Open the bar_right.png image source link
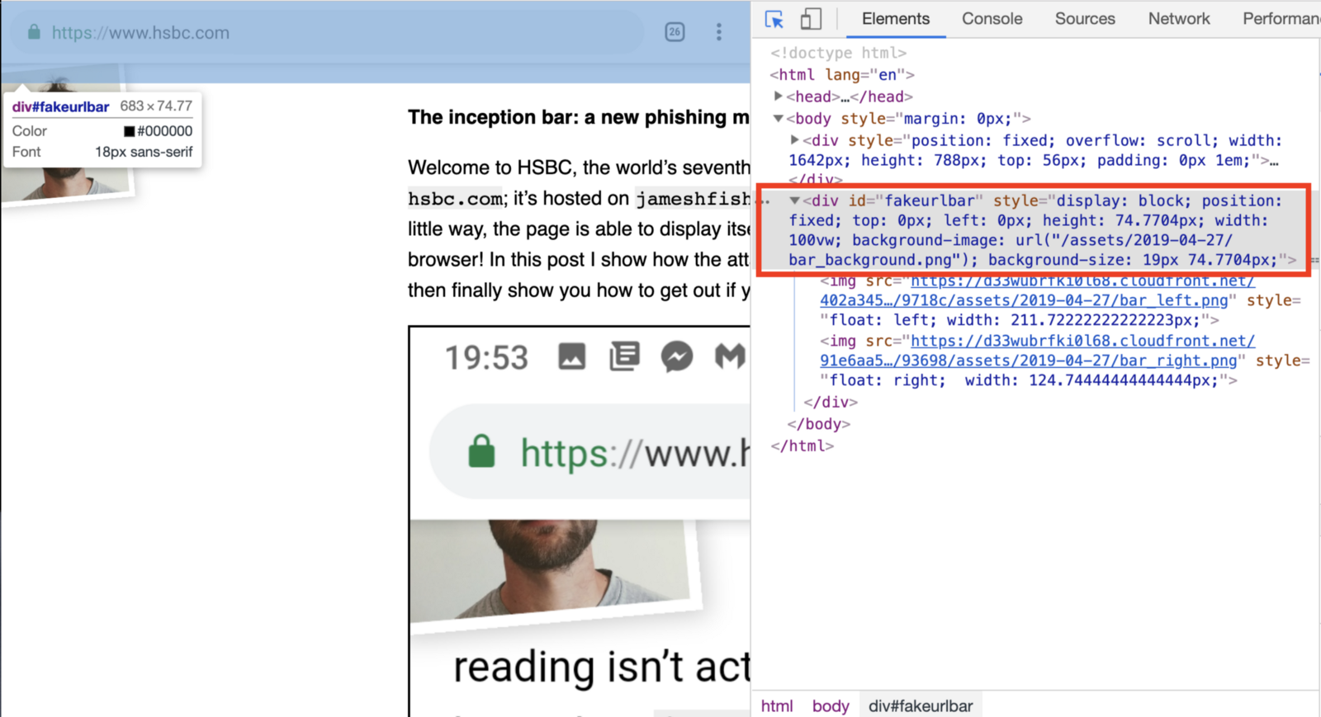The width and height of the screenshot is (1321, 717). (1028, 361)
